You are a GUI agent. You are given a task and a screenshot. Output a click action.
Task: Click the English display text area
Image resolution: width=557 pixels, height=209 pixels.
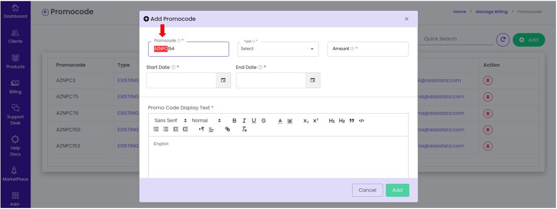point(278,157)
